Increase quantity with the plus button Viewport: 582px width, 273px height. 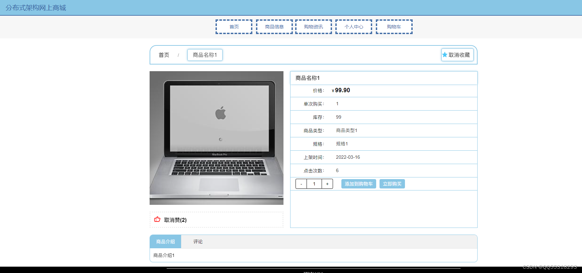coord(327,184)
